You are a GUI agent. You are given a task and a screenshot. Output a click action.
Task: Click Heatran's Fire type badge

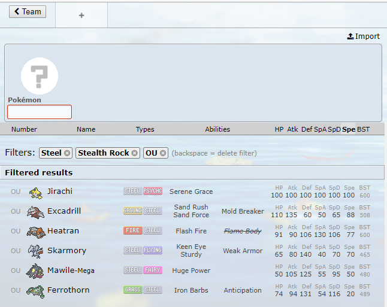click(x=133, y=230)
